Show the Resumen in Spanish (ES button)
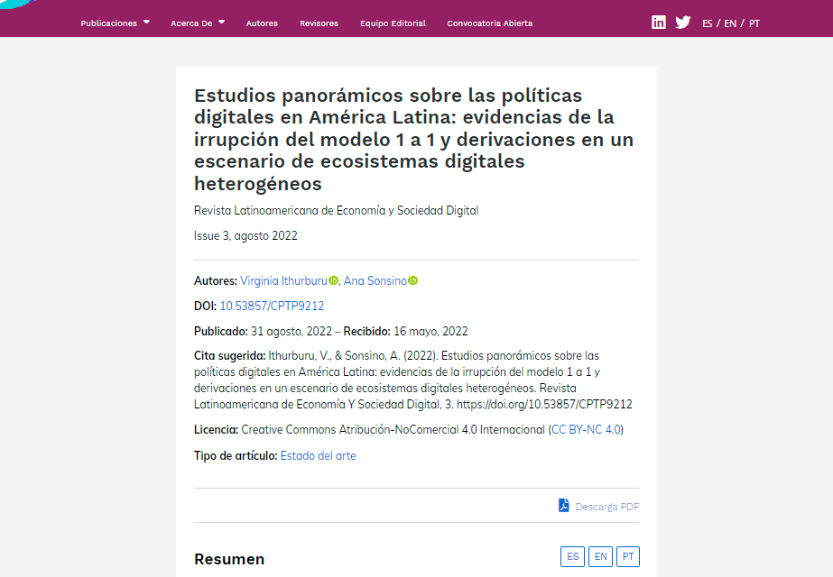The width and height of the screenshot is (833, 577). [x=572, y=556]
